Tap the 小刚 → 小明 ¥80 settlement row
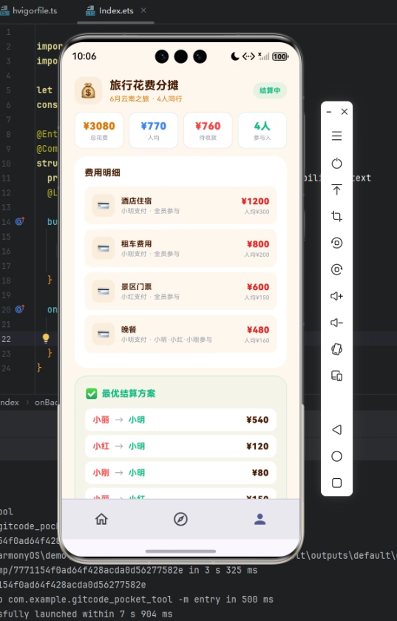Viewport: 397px width, 621px height. pos(180,472)
